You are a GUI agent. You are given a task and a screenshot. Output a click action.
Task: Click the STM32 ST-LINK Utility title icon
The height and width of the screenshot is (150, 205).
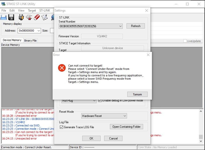click(3, 4)
